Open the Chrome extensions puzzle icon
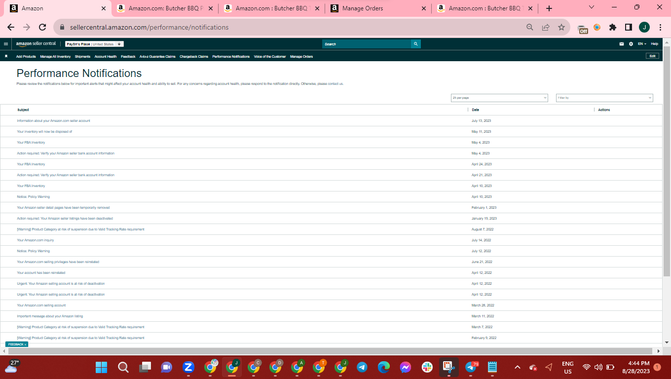 (x=613, y=27)
